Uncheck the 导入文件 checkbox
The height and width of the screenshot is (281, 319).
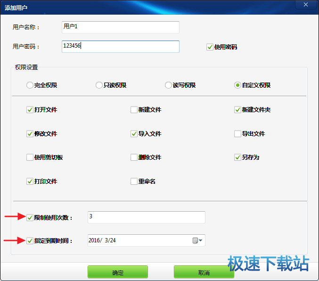(x=134, y=134)
